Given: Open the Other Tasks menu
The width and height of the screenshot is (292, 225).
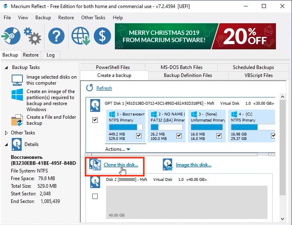Looking at the screenshot, I should pyautogui.click(x=93, y=18).
